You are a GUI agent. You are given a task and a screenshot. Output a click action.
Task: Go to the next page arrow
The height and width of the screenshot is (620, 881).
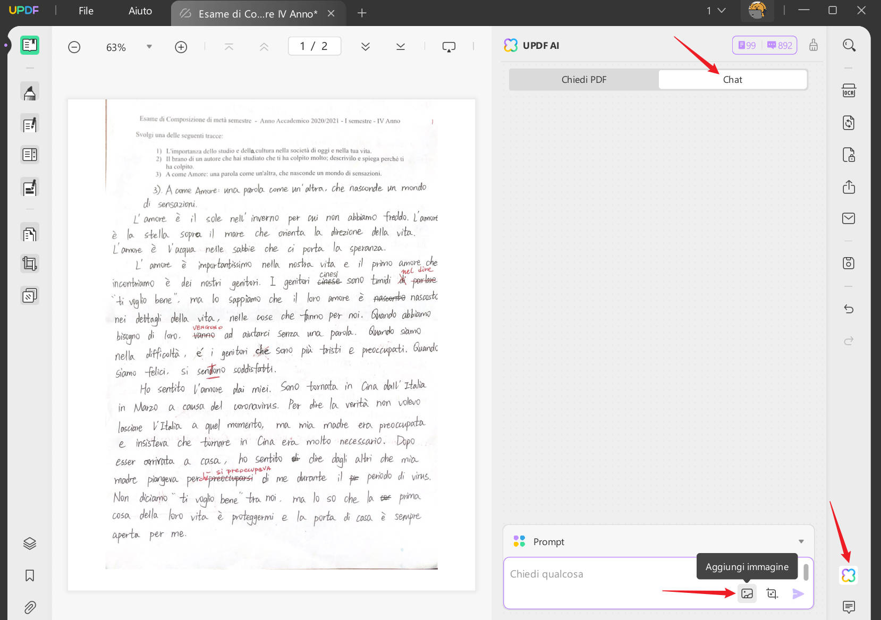click(366, 47)
